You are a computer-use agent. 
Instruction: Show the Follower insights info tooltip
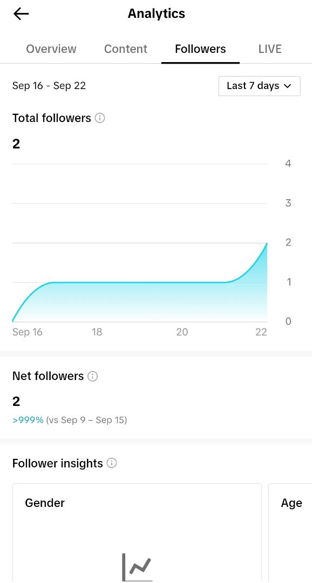112,463
